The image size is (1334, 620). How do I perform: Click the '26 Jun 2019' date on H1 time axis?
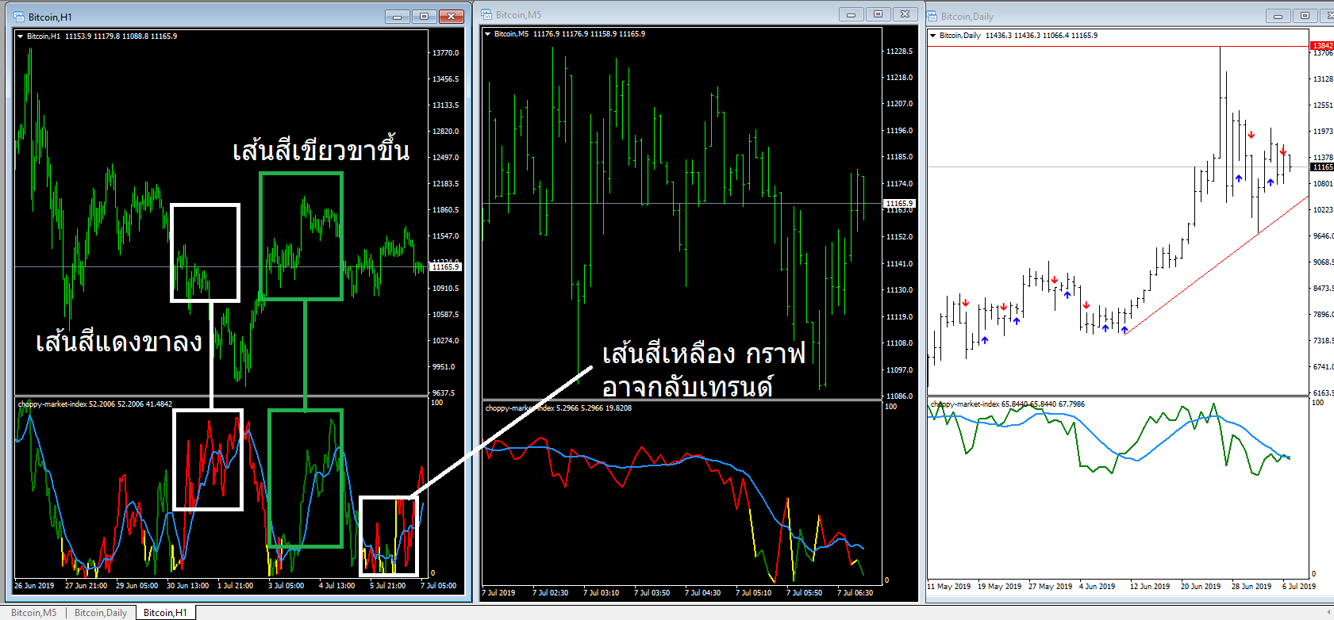pos(34,586)
